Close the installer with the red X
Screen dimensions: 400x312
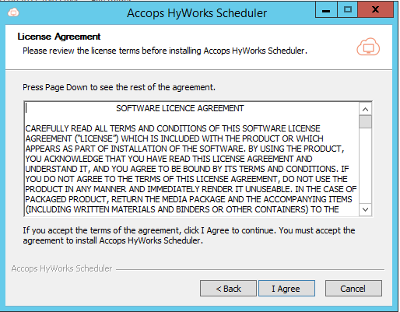coord(375,10)
